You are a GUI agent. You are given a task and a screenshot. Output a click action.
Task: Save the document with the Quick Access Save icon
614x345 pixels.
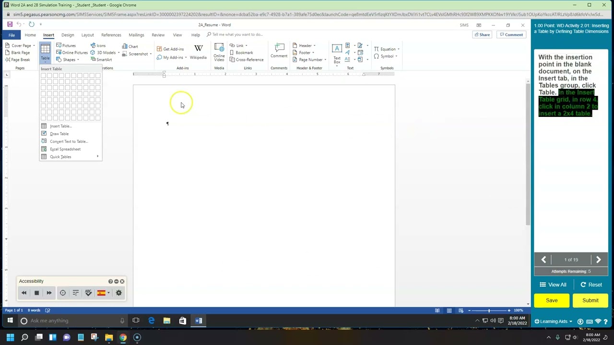point(10,24)
